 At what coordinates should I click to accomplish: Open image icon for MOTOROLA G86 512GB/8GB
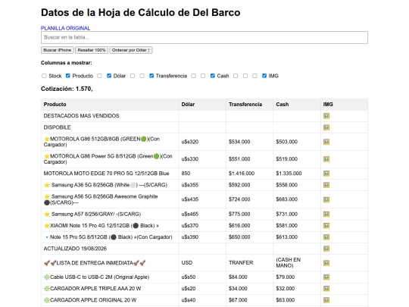tap(326, 142)
